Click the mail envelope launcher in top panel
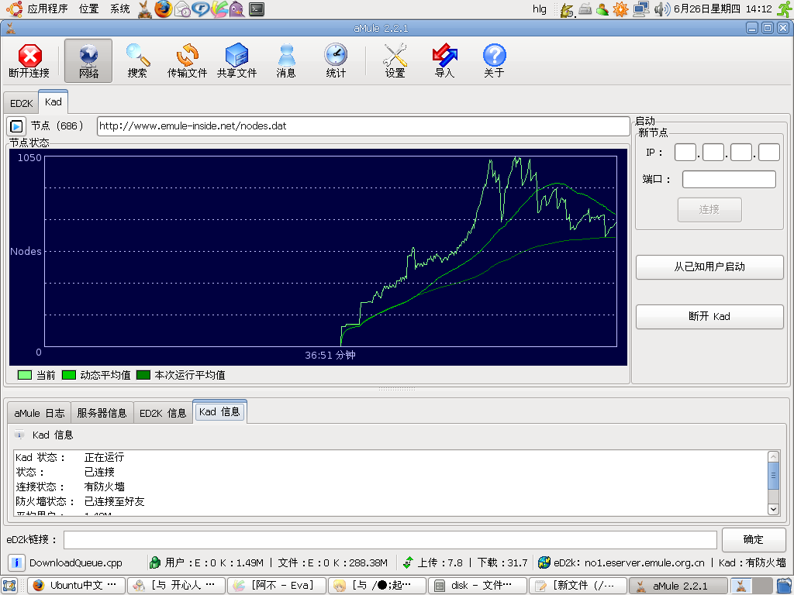Image resolution: width=794 pixels, height=595 pixels. [x=182, y=9]
